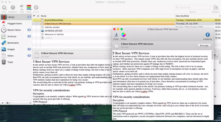Open the Fonts panel in the note window
The image size is (221, 122).
click(x=116, y=36)
